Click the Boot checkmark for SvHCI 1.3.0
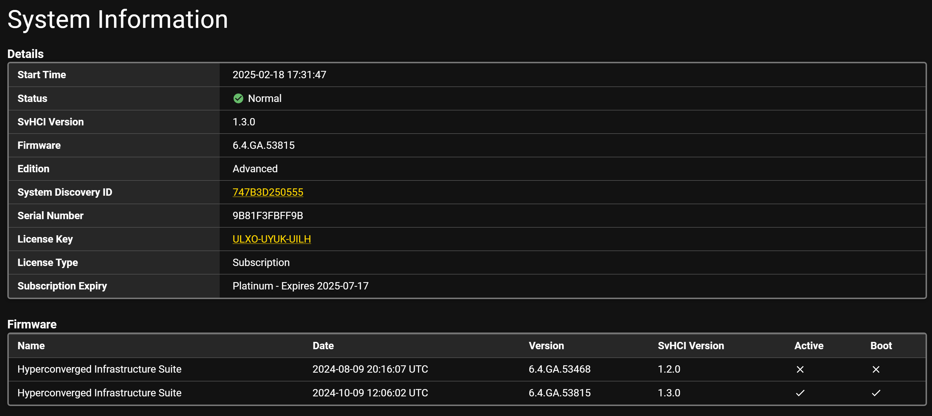 [876, 393]
